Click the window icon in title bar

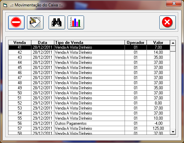(x=5, y=5)
